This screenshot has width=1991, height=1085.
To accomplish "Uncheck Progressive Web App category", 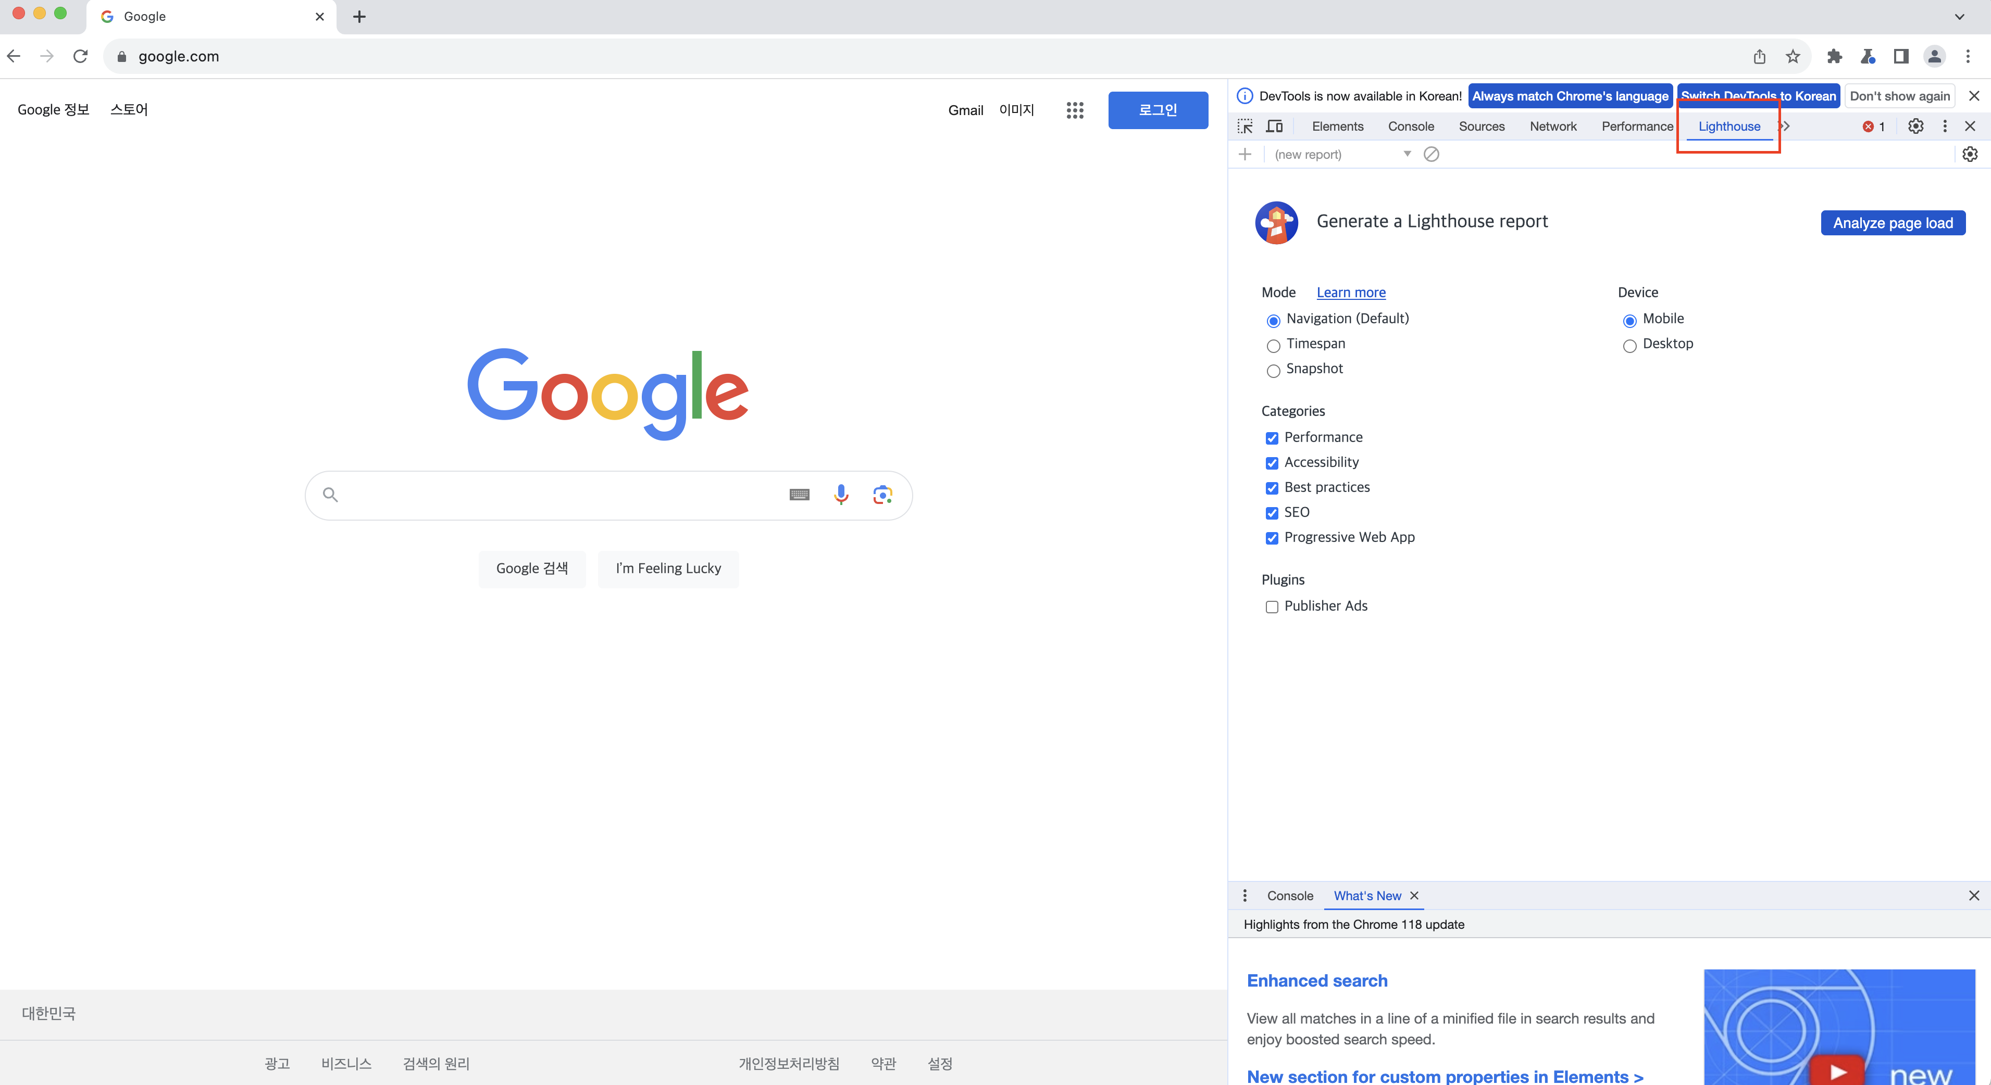I will [1272, 538].
